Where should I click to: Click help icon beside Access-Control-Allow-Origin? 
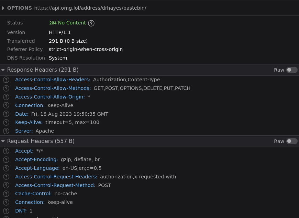(x=6, y=97)
